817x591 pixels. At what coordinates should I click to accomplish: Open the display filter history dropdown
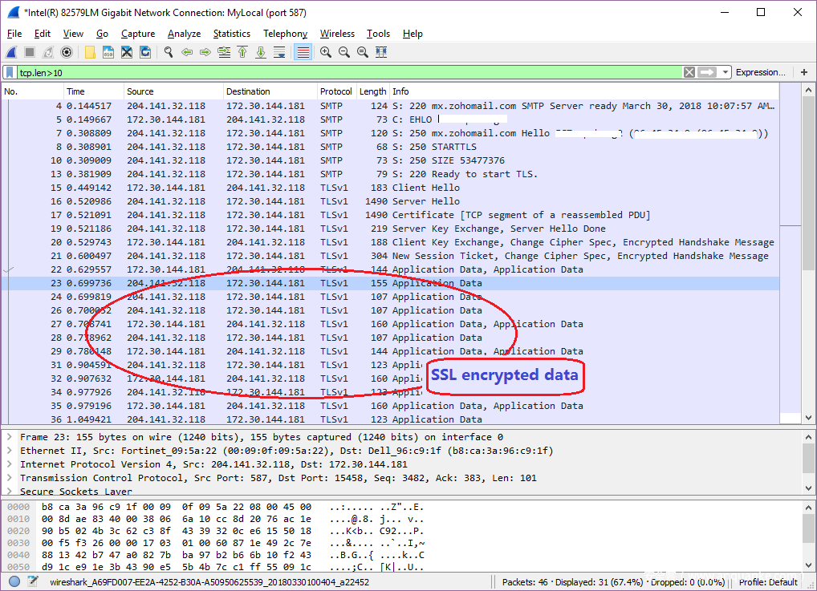[726, 72]
